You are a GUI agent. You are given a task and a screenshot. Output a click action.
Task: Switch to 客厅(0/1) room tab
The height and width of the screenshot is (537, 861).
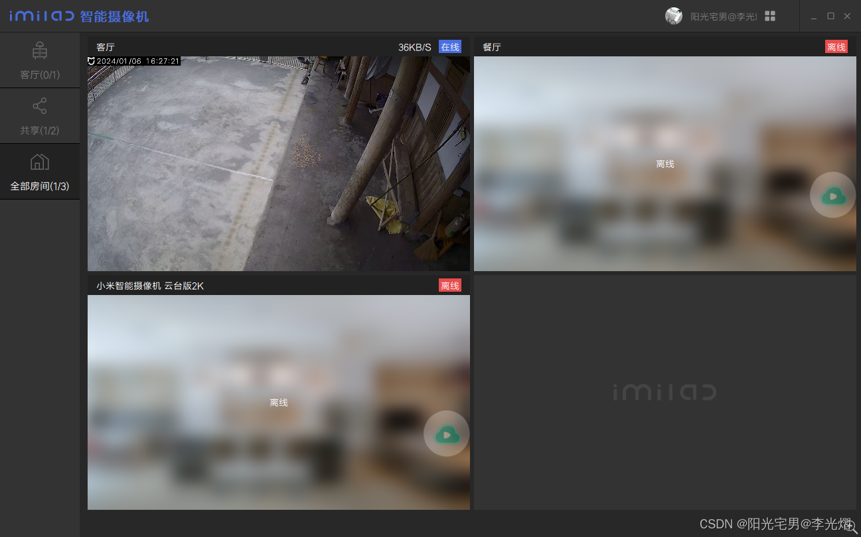pos(40,74)
